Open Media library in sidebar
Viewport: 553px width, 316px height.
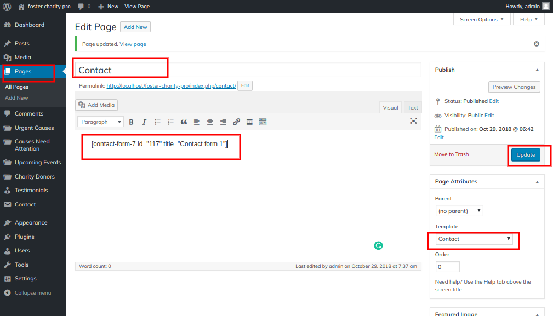point(22,57)
